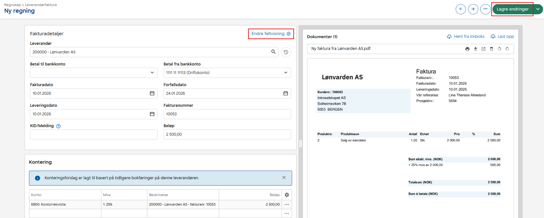The image size is (544, 218).
Task: Search supplier with magnifier icon
Action: pos(273,52)
